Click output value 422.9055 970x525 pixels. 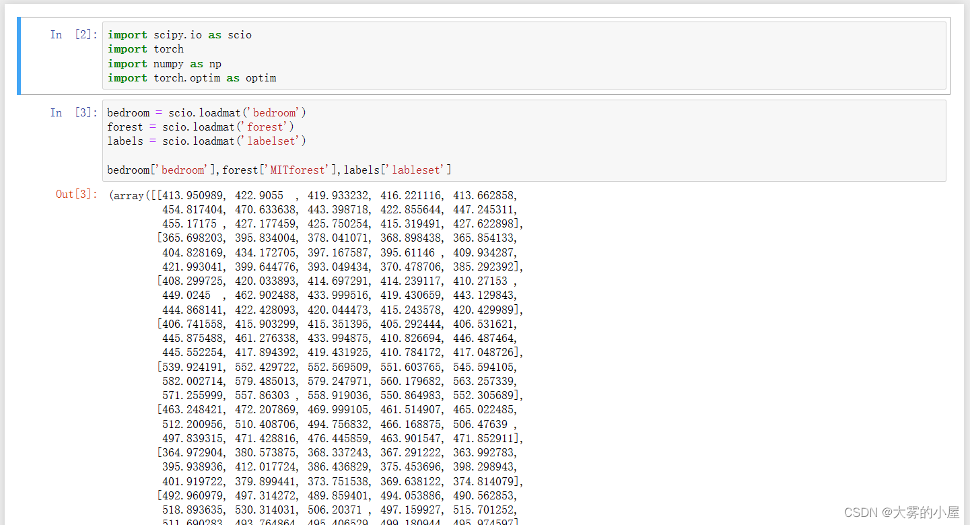[x=259, y=196]
